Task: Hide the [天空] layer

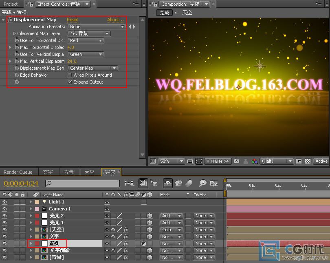Action: (4, 230)
